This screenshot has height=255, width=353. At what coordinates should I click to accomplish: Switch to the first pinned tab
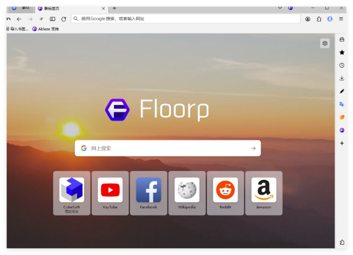click(21, 8)
